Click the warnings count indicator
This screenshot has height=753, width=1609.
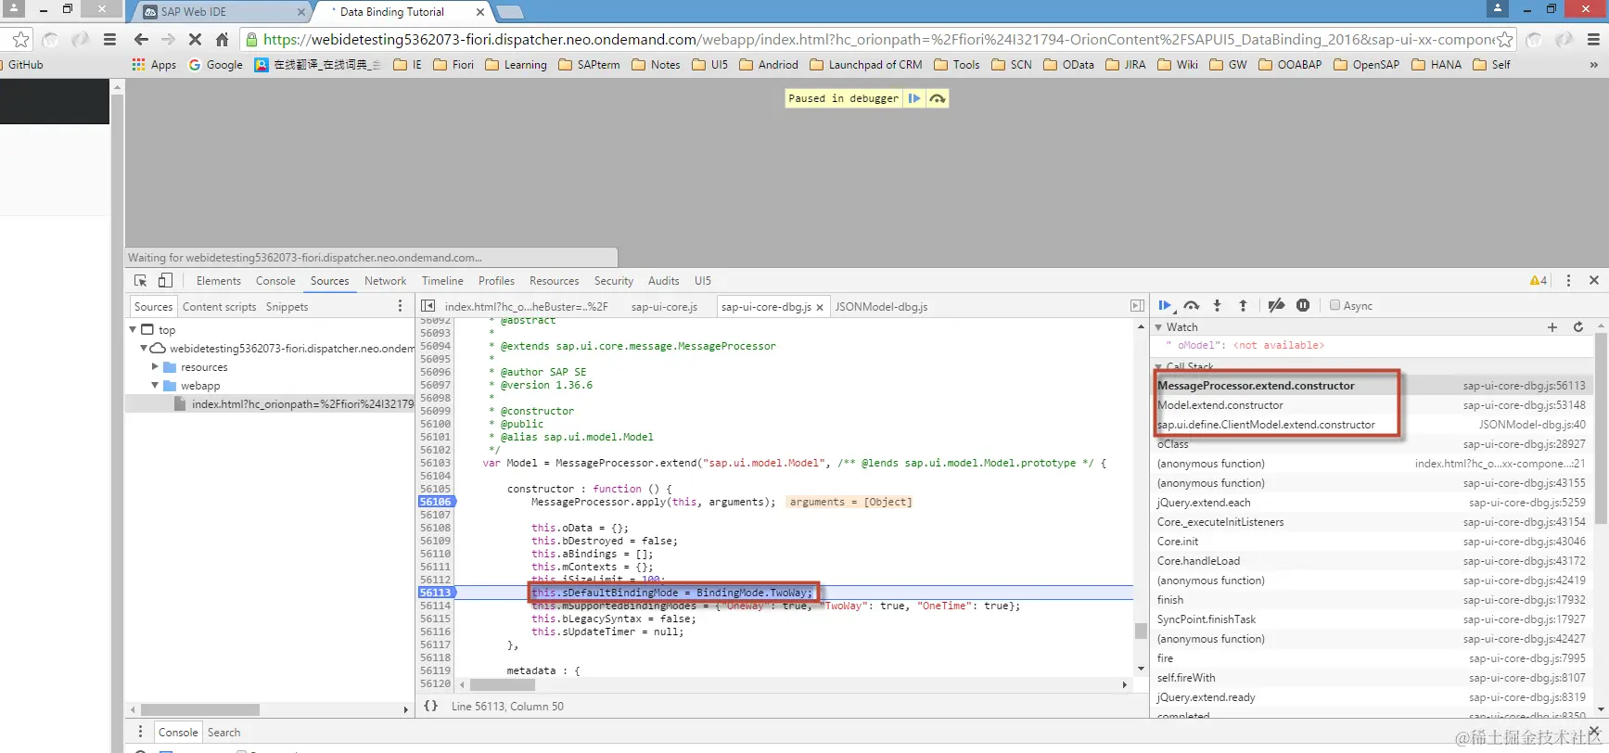(1539, 280)
